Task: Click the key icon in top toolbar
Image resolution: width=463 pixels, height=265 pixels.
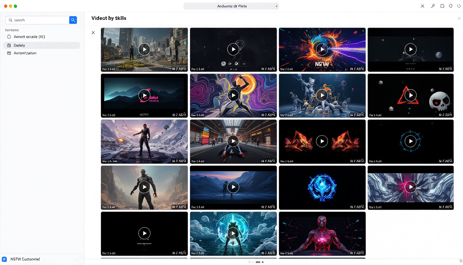Action: click(x=433, y=6)
